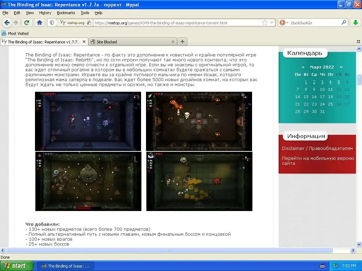
Task: Click the vertical scrollbar thumb
Action: [359, 80]
